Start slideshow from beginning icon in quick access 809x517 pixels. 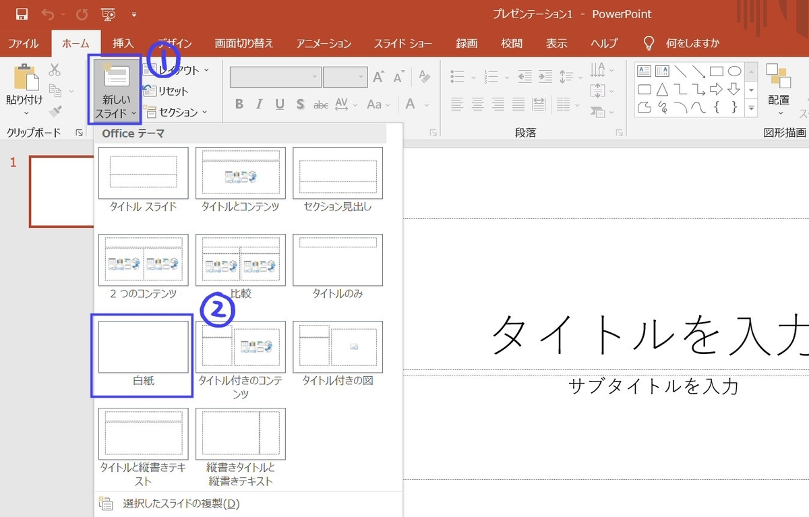(108, 14)
